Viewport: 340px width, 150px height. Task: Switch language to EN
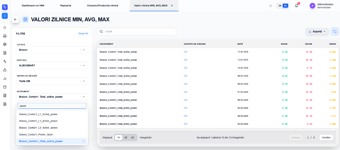(x=280, y=6)
